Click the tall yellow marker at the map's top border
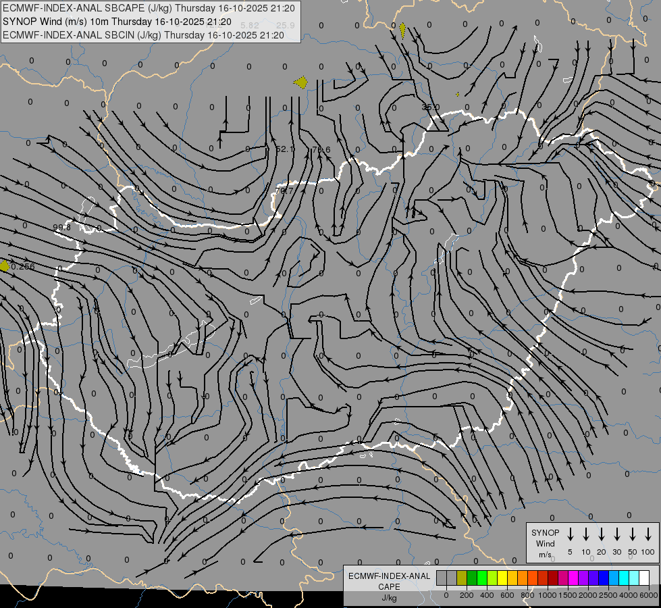Viewport: 661px width, 608px height. click(x=402, y=30)
